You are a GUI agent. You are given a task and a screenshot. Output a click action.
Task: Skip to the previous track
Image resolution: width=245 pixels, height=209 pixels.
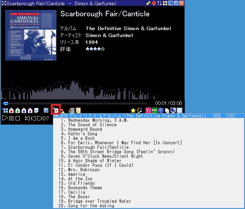34,118
